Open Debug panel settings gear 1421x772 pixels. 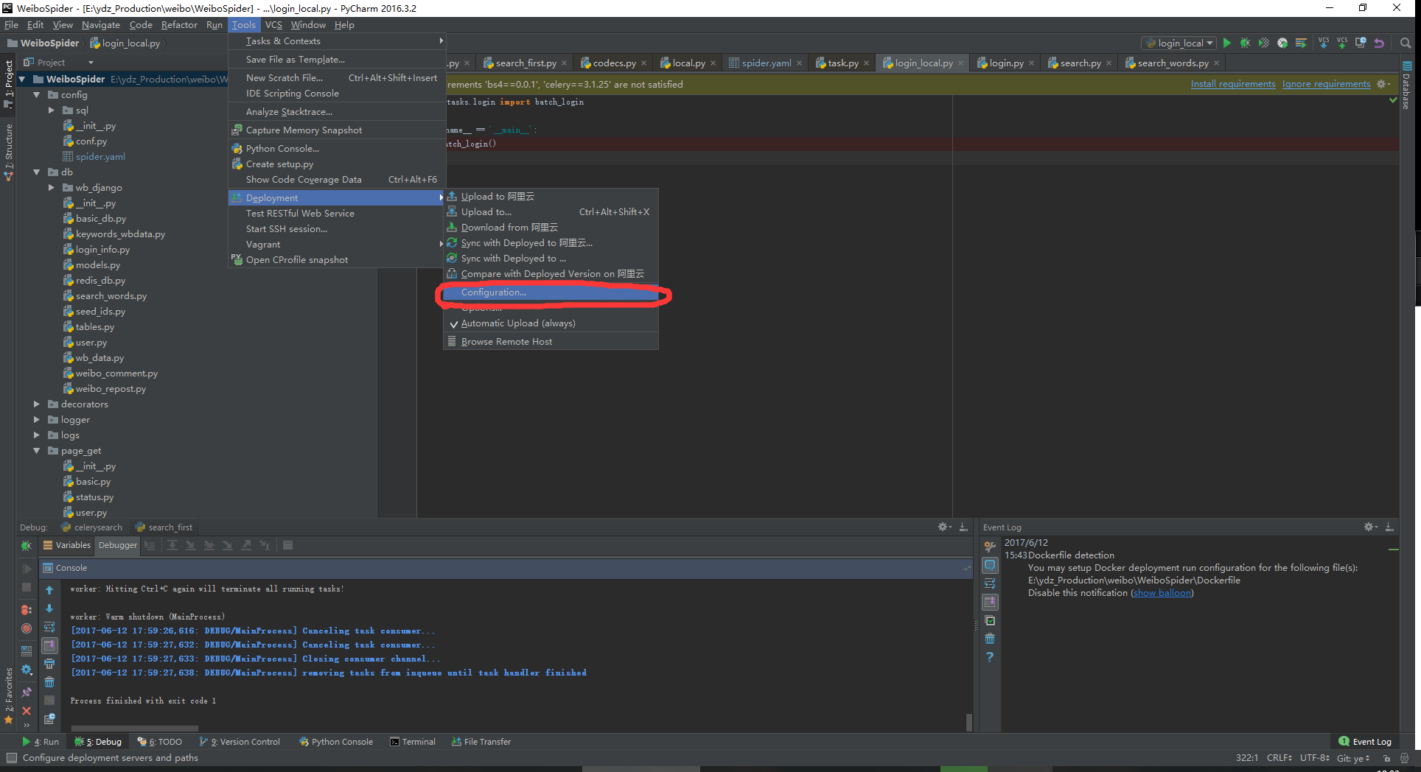pyautogui.click(x=944, y=527)
